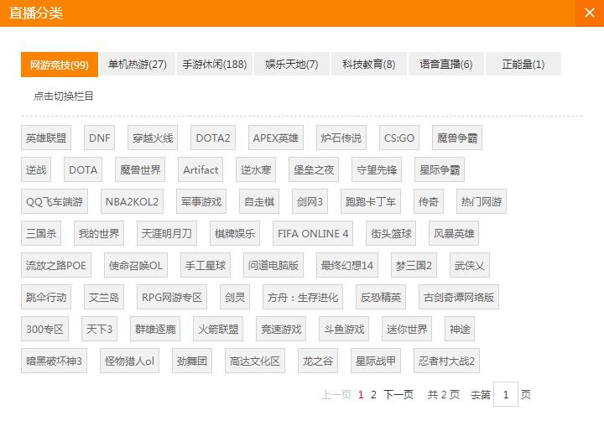
Task: Select the RPG网游专区 category
Action: click(172, 297)
